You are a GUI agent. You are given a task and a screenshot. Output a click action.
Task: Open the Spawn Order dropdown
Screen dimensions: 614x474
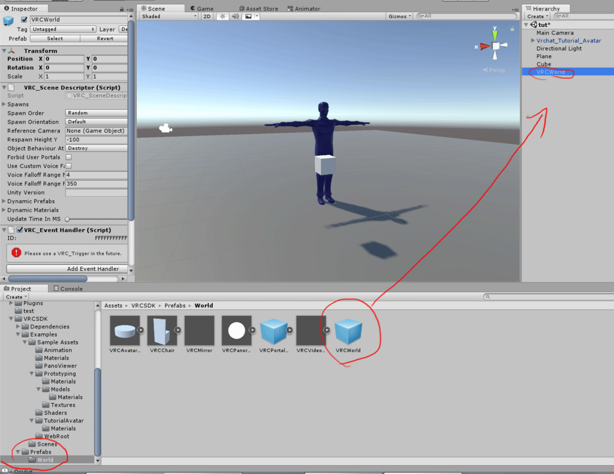pos(97,113)
